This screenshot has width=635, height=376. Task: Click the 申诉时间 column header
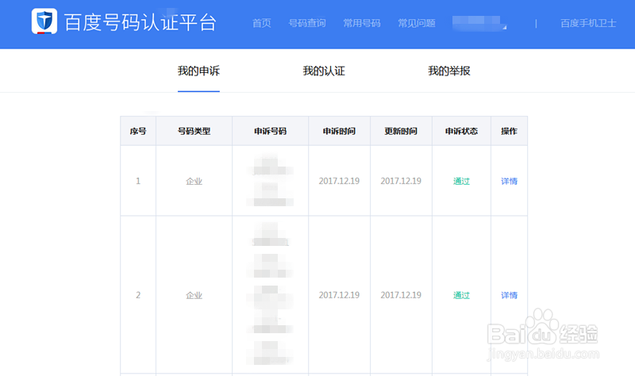coord(339,131)
